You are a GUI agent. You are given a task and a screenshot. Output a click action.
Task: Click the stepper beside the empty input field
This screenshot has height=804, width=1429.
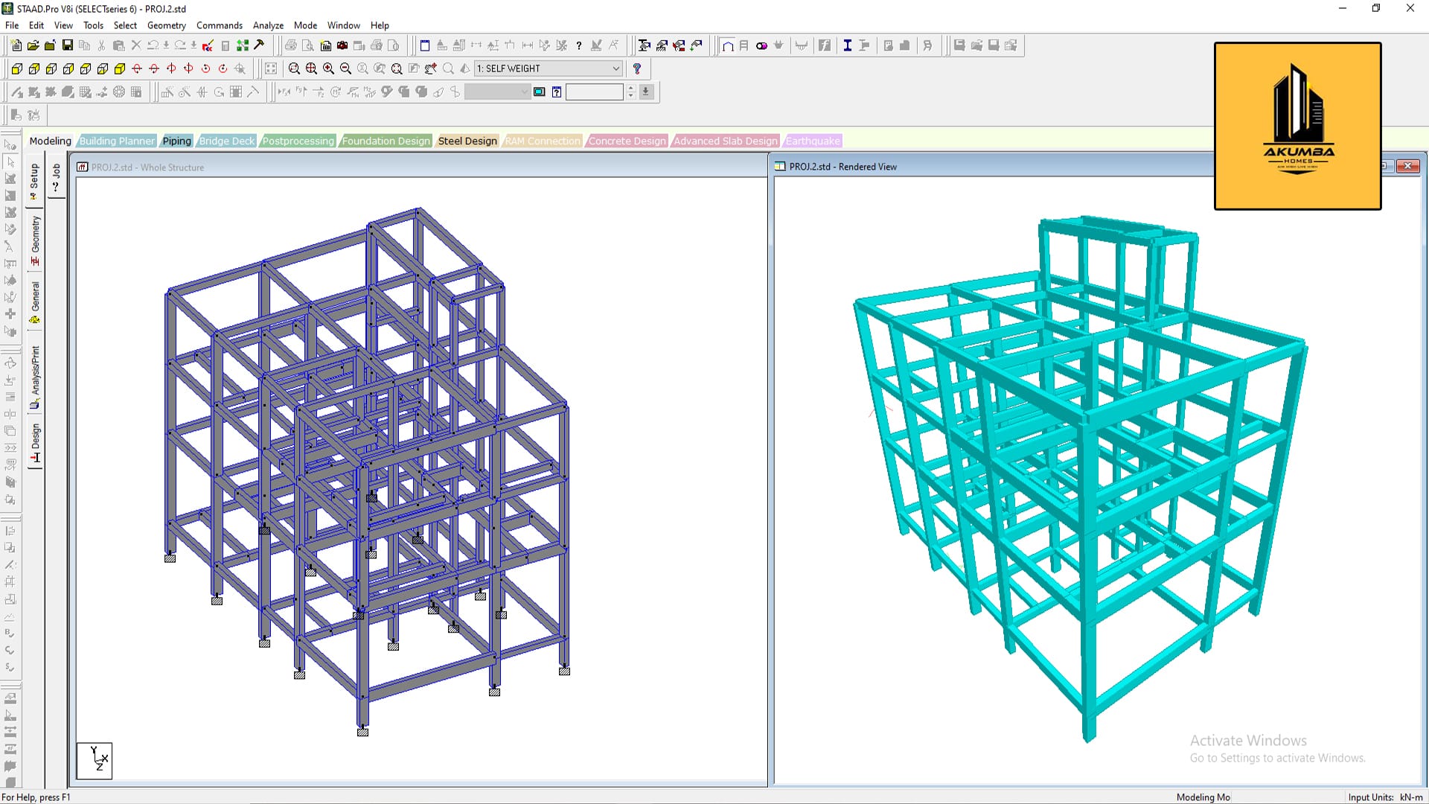click(630, 92)
